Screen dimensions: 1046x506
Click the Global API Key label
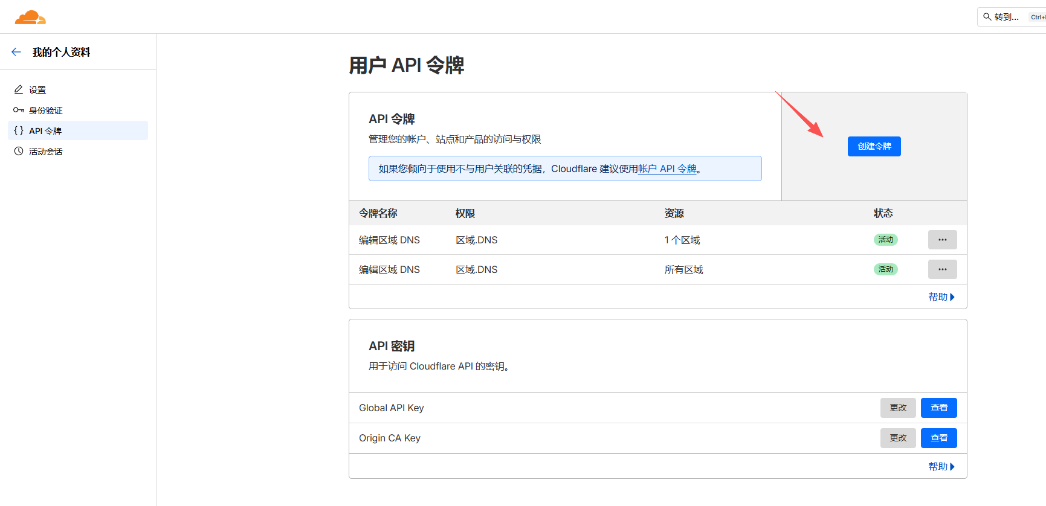(392, 408)
